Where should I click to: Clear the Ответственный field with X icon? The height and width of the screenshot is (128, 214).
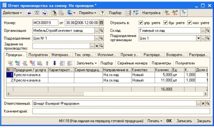click(x=203, y=103)
